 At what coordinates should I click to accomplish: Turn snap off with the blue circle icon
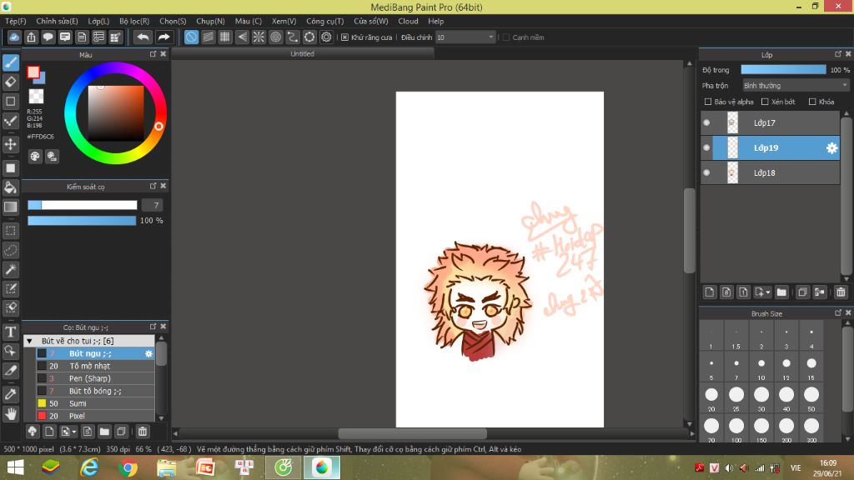pyautogui.click(x=191, y=37)
